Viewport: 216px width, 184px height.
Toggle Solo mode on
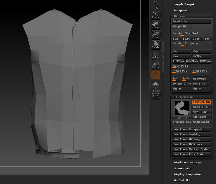[x=155, y=85]
